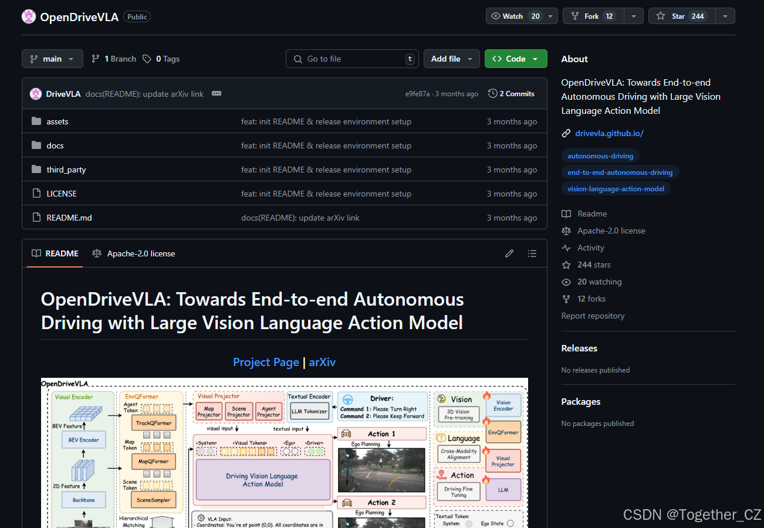Click the fork icon beside 12 forks
The width and height of the screenshot is (764, 528).
tap(566, 299)
